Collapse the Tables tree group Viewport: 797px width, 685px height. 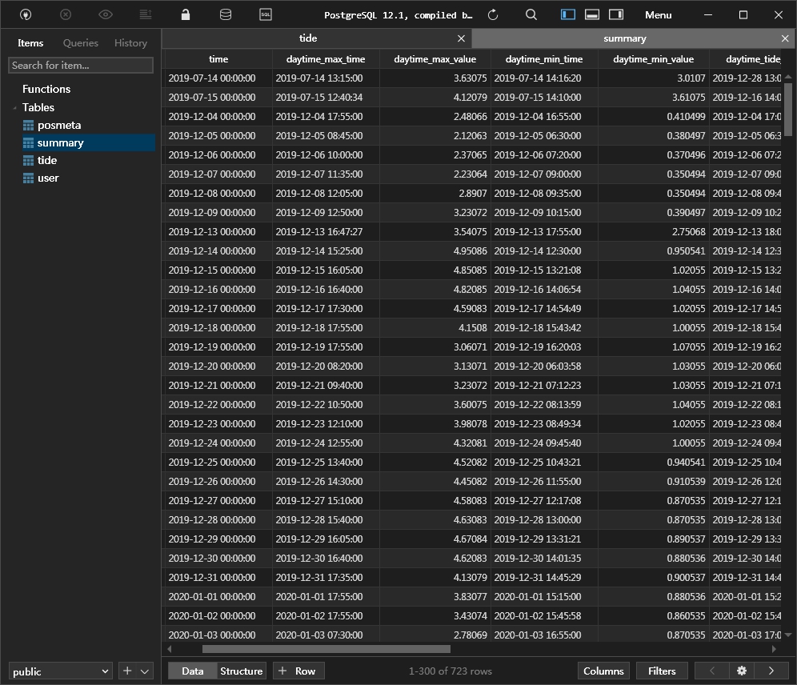(x=14, y=108)
